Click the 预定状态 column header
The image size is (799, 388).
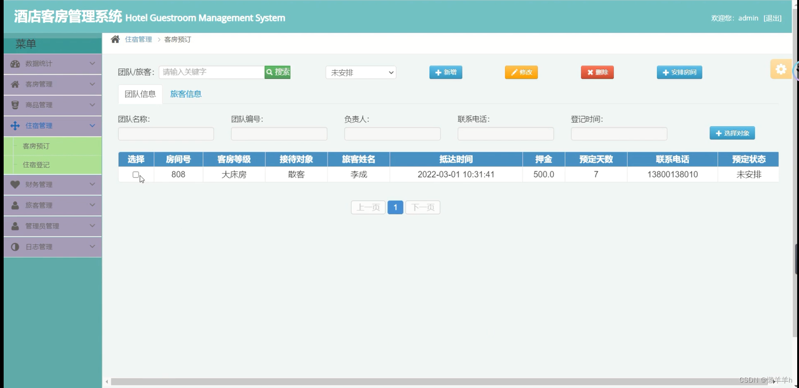[748, 159]
